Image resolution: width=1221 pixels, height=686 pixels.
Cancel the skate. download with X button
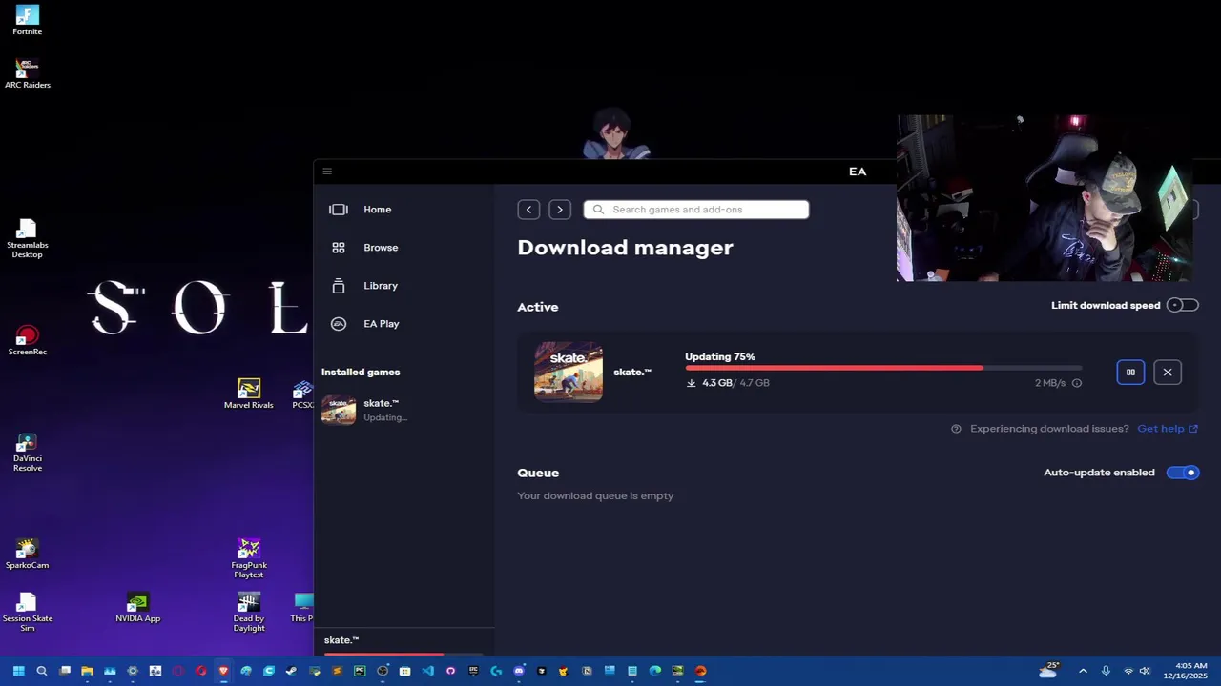(x=1168, y=373)
